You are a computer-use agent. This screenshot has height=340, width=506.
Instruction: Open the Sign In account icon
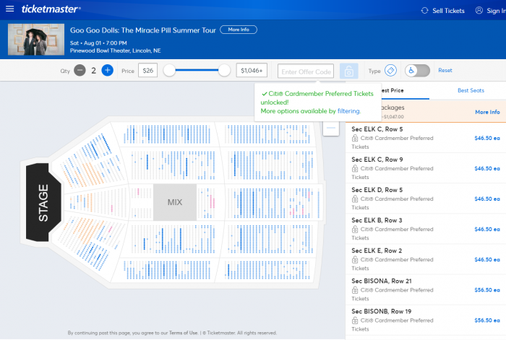(x=479, y=10)
